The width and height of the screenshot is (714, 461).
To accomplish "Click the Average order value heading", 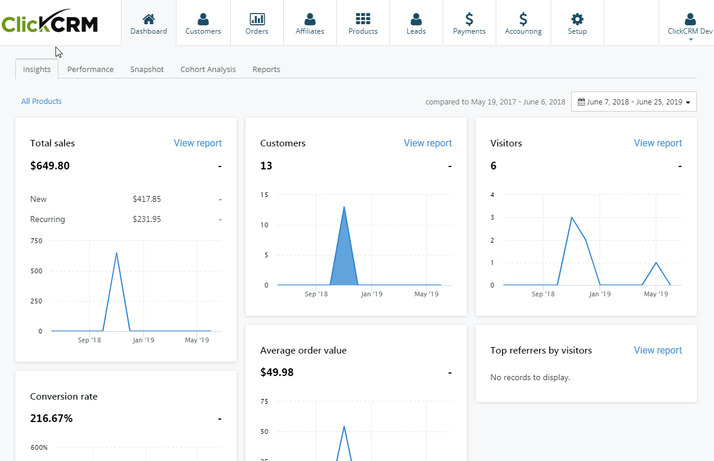I will [303, 350].
